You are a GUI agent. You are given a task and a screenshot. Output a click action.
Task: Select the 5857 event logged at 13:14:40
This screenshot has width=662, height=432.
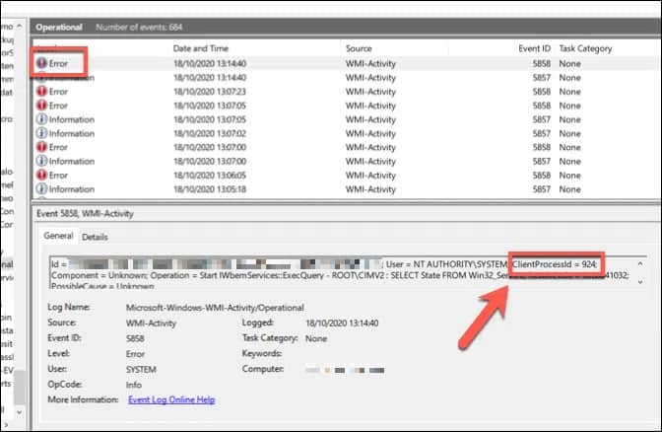(x=345, y=77)
